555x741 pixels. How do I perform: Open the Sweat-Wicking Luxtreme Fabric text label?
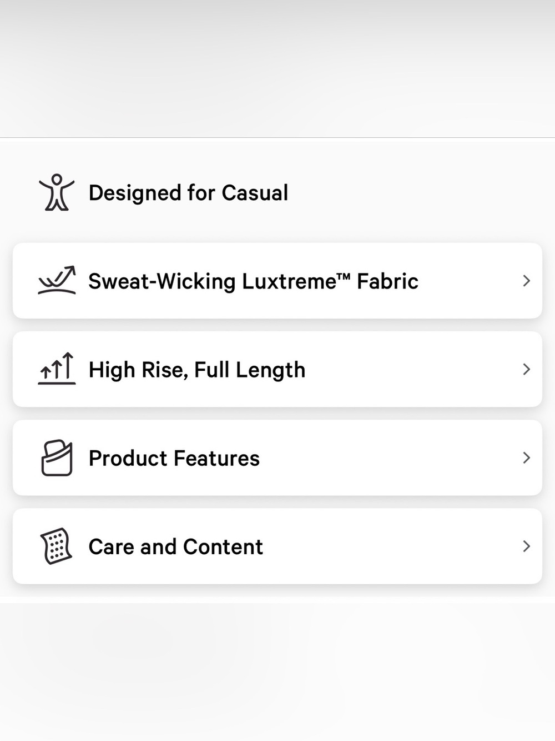point(253,281)
